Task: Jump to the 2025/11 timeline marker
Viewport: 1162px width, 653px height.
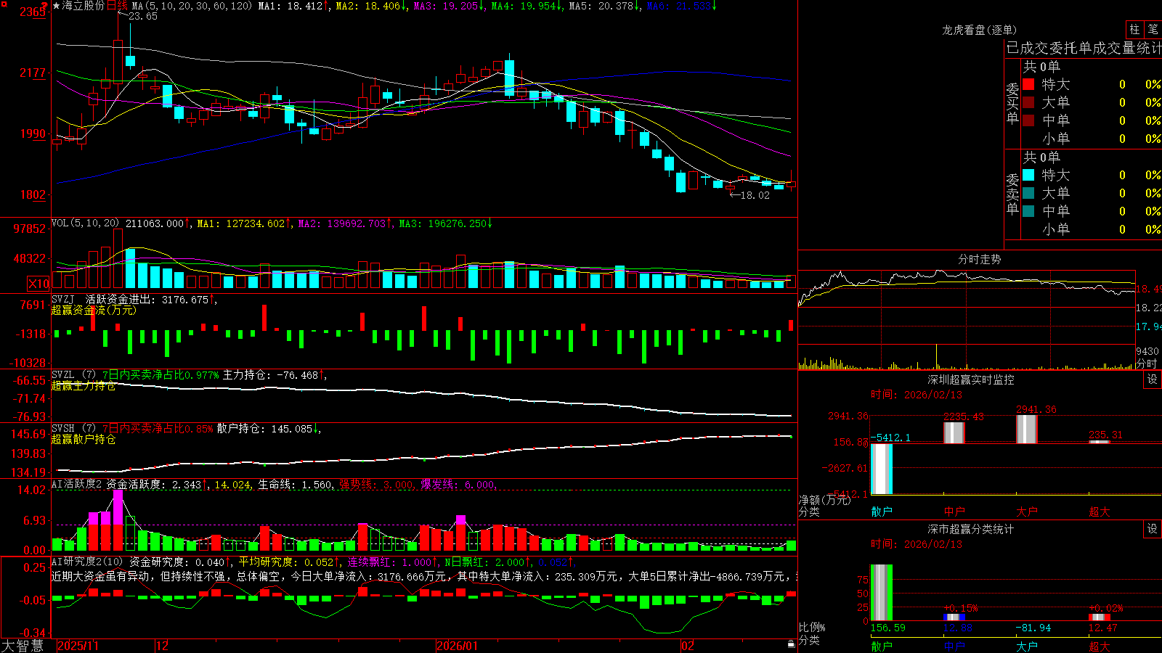Action: coord(78,646)
